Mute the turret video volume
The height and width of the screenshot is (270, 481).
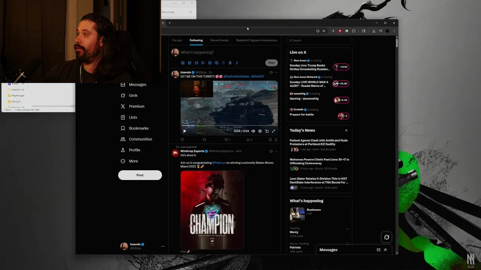point(253,131)
